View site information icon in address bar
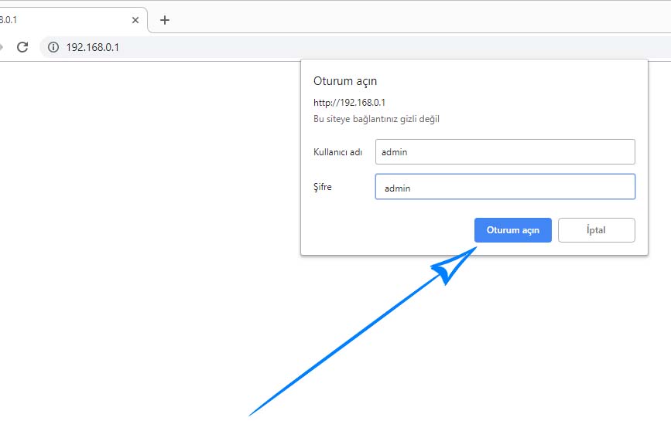The height and width of the screenshot is (431, 671). click(53, 47)
